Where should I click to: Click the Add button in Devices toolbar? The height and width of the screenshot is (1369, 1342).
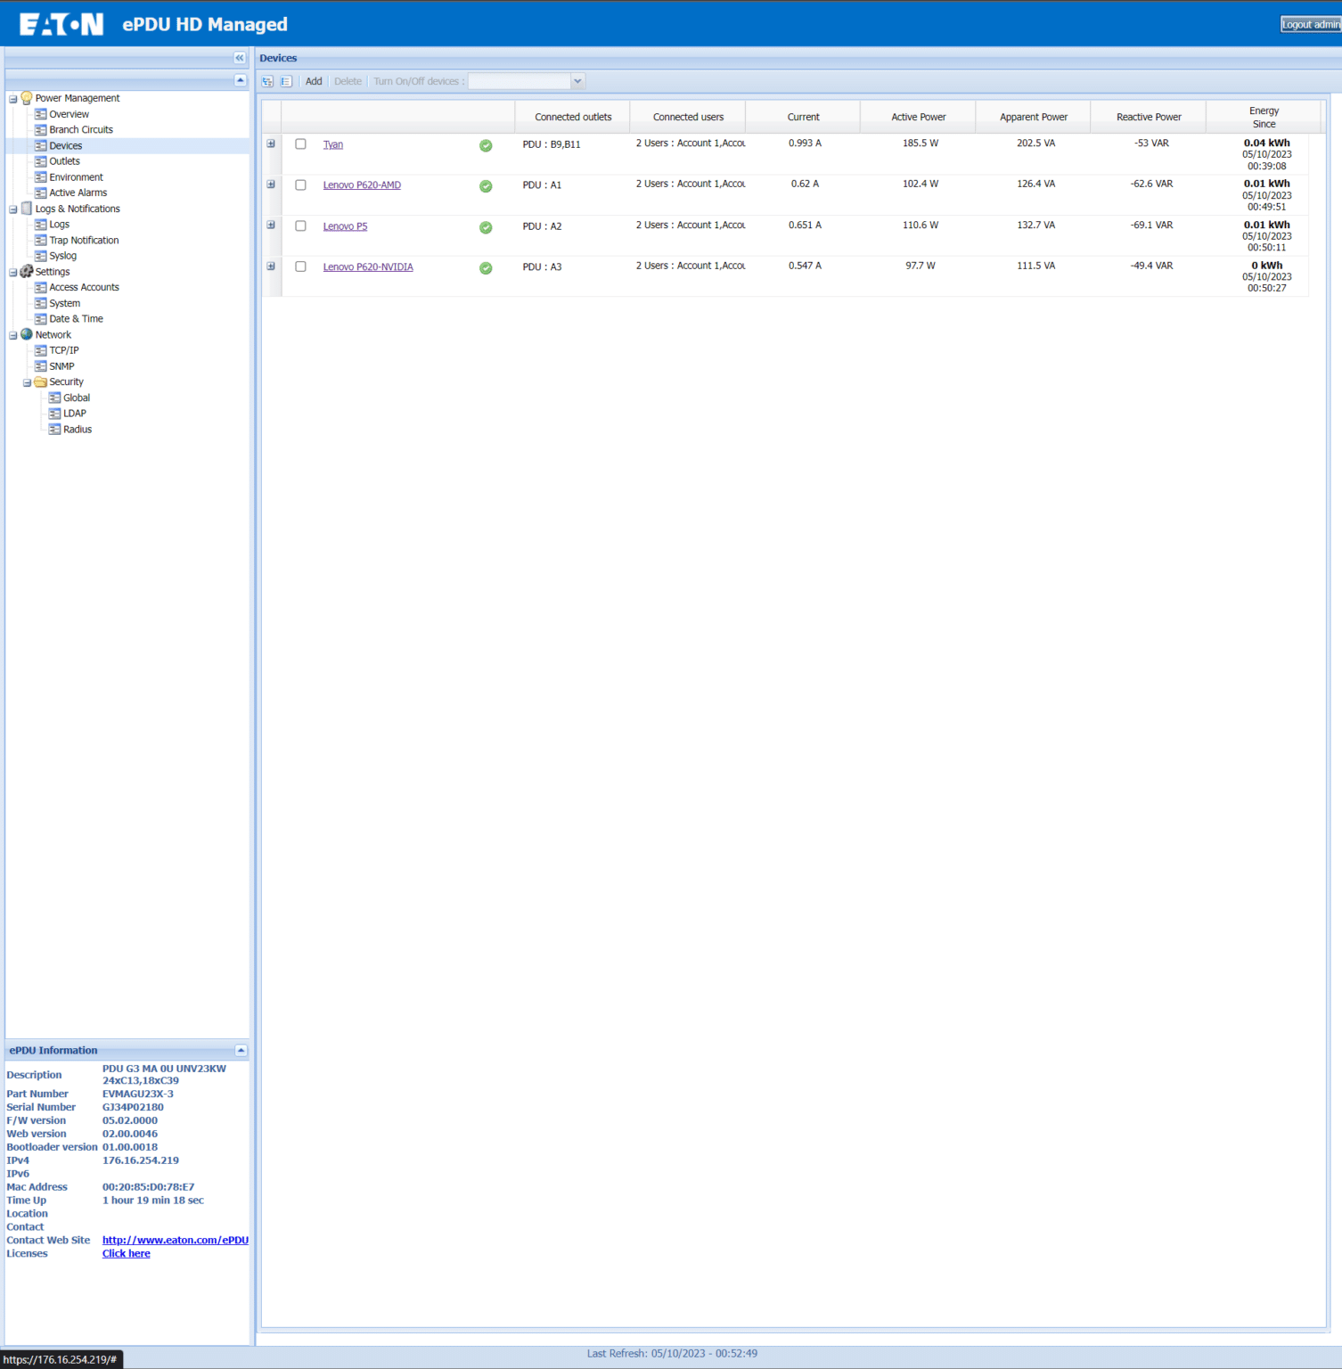point(314,81)
